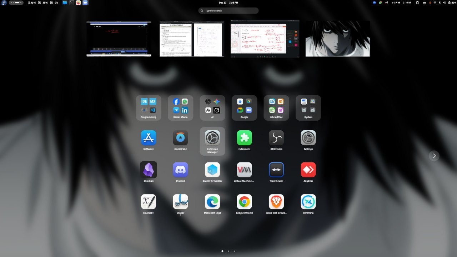
Task: Open AnyDesk
Action: pyautogui.click(x=308, y=170)
